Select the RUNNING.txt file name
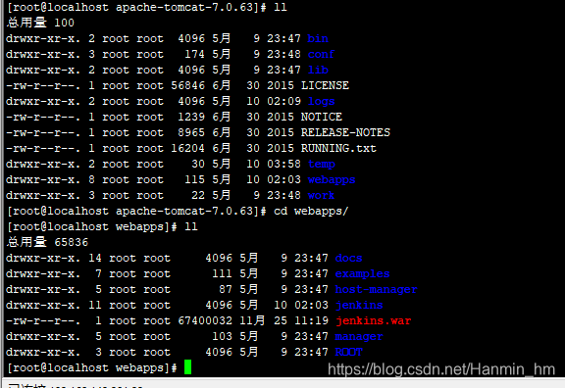Image resolution: width=565 pixels, height=388 pixels. (338, 148)
